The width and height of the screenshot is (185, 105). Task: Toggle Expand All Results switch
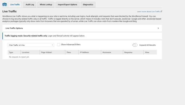tap(135, 45)
